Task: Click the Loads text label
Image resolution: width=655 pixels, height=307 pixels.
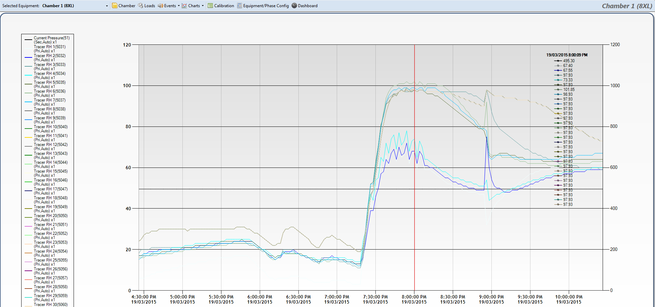Action: point(150,6)
